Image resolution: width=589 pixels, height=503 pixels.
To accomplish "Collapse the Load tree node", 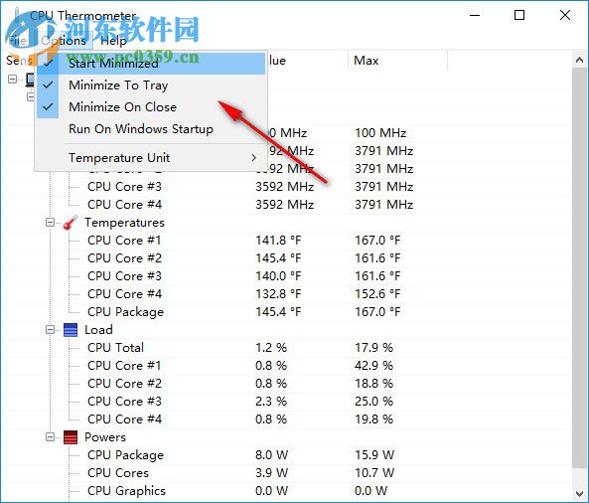I will (x=50, y=330).
